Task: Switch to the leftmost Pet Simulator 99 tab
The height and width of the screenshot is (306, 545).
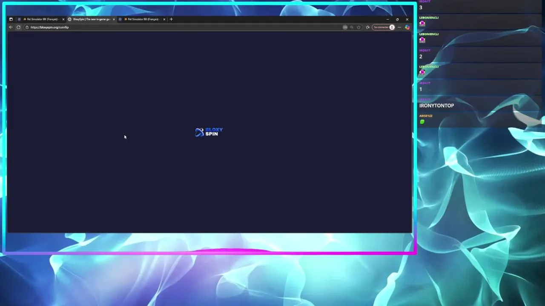Action: (x=41, y=19)
